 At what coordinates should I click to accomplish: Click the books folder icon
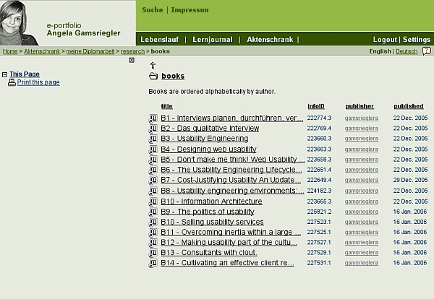point(153,76)
